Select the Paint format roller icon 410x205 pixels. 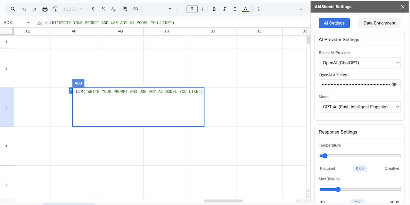(55, 9)
